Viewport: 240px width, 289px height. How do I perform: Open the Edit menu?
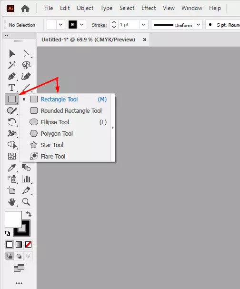pos(65,8)
